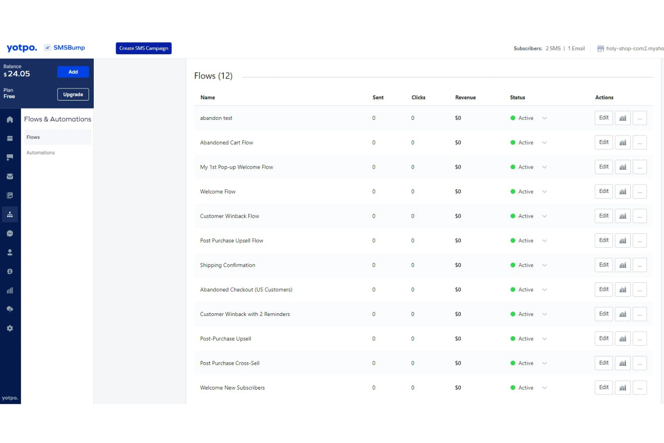Viewport: 664px width, 443px height.
Task: Click the Create SMS Campaign button
Action: coord(144,48)
